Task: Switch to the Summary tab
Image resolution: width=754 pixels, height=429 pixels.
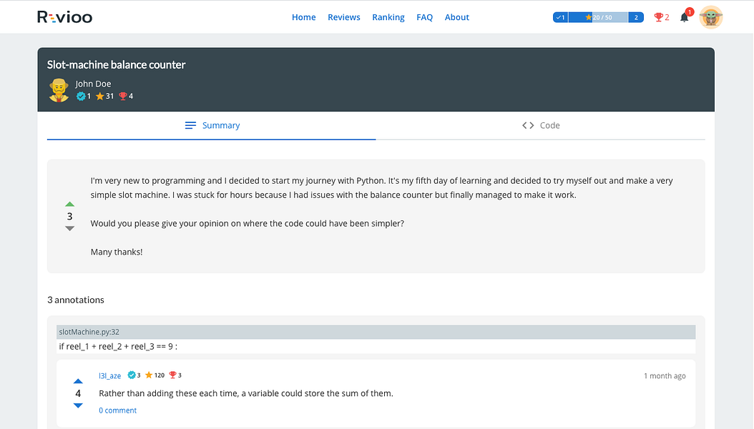Action: [212, 125]
